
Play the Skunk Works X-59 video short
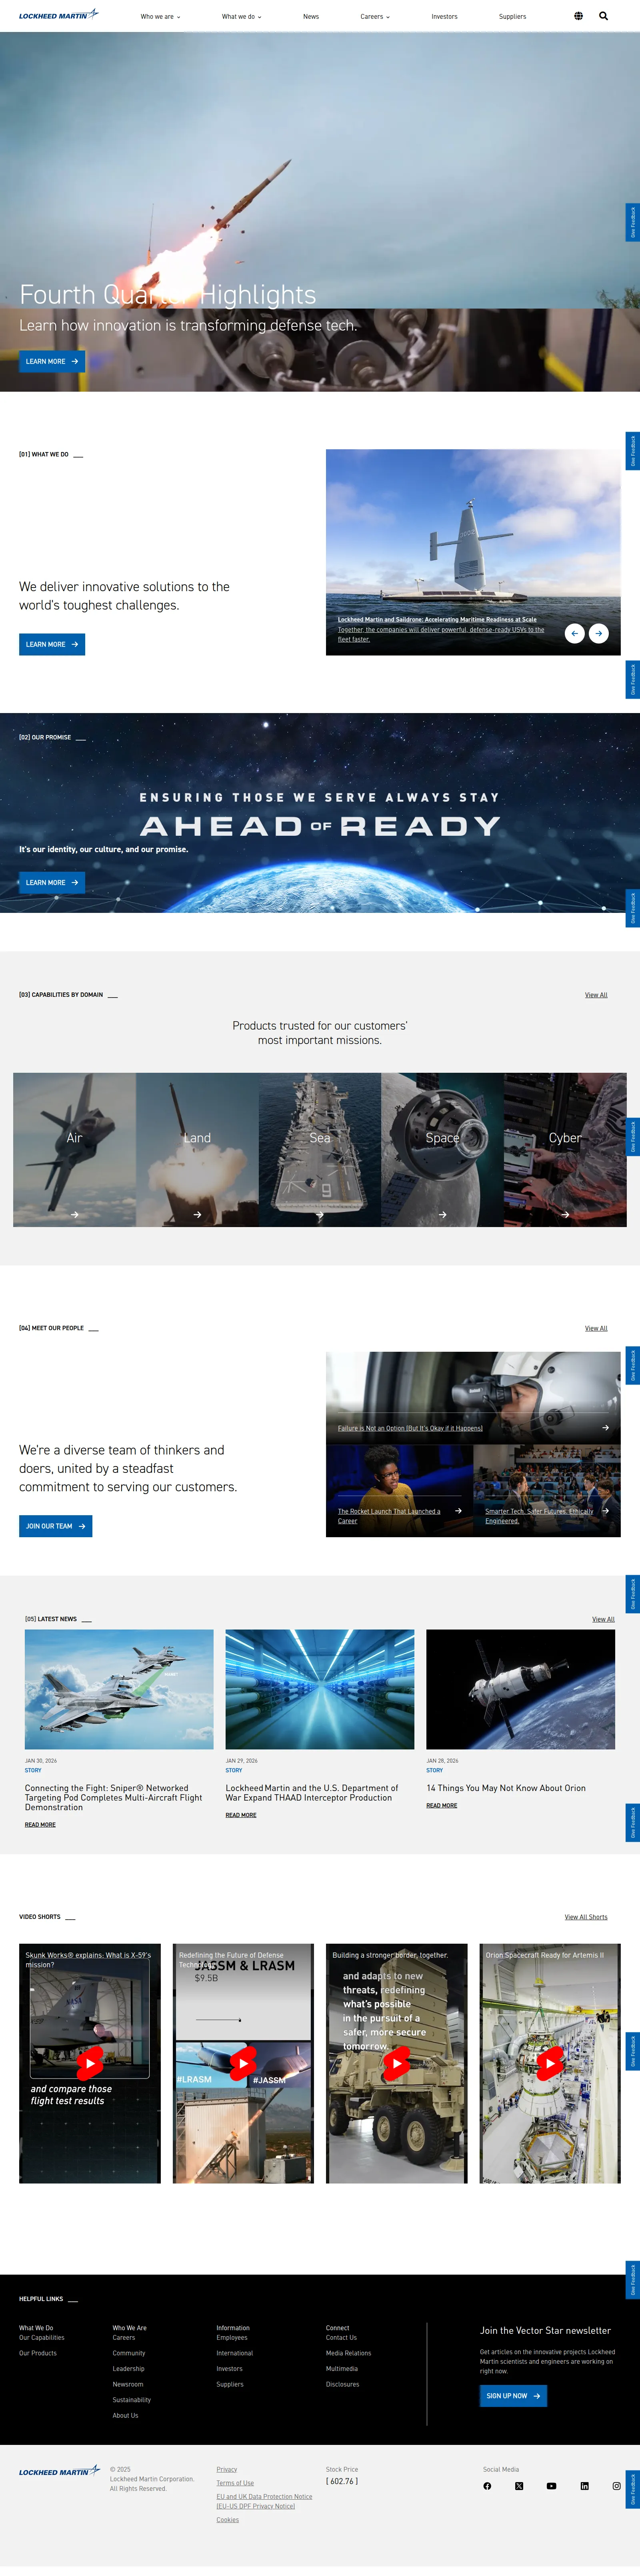90,2063
